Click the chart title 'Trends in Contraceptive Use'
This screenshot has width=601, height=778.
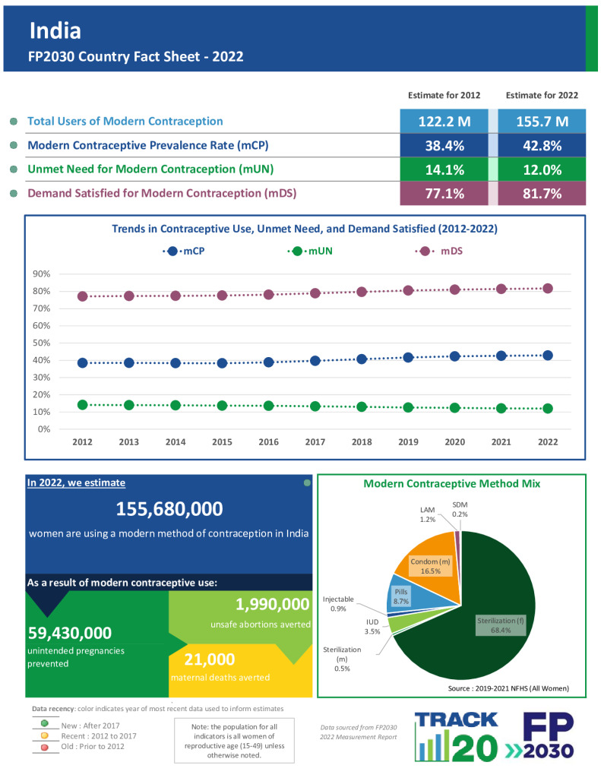[x=304, y=229]
